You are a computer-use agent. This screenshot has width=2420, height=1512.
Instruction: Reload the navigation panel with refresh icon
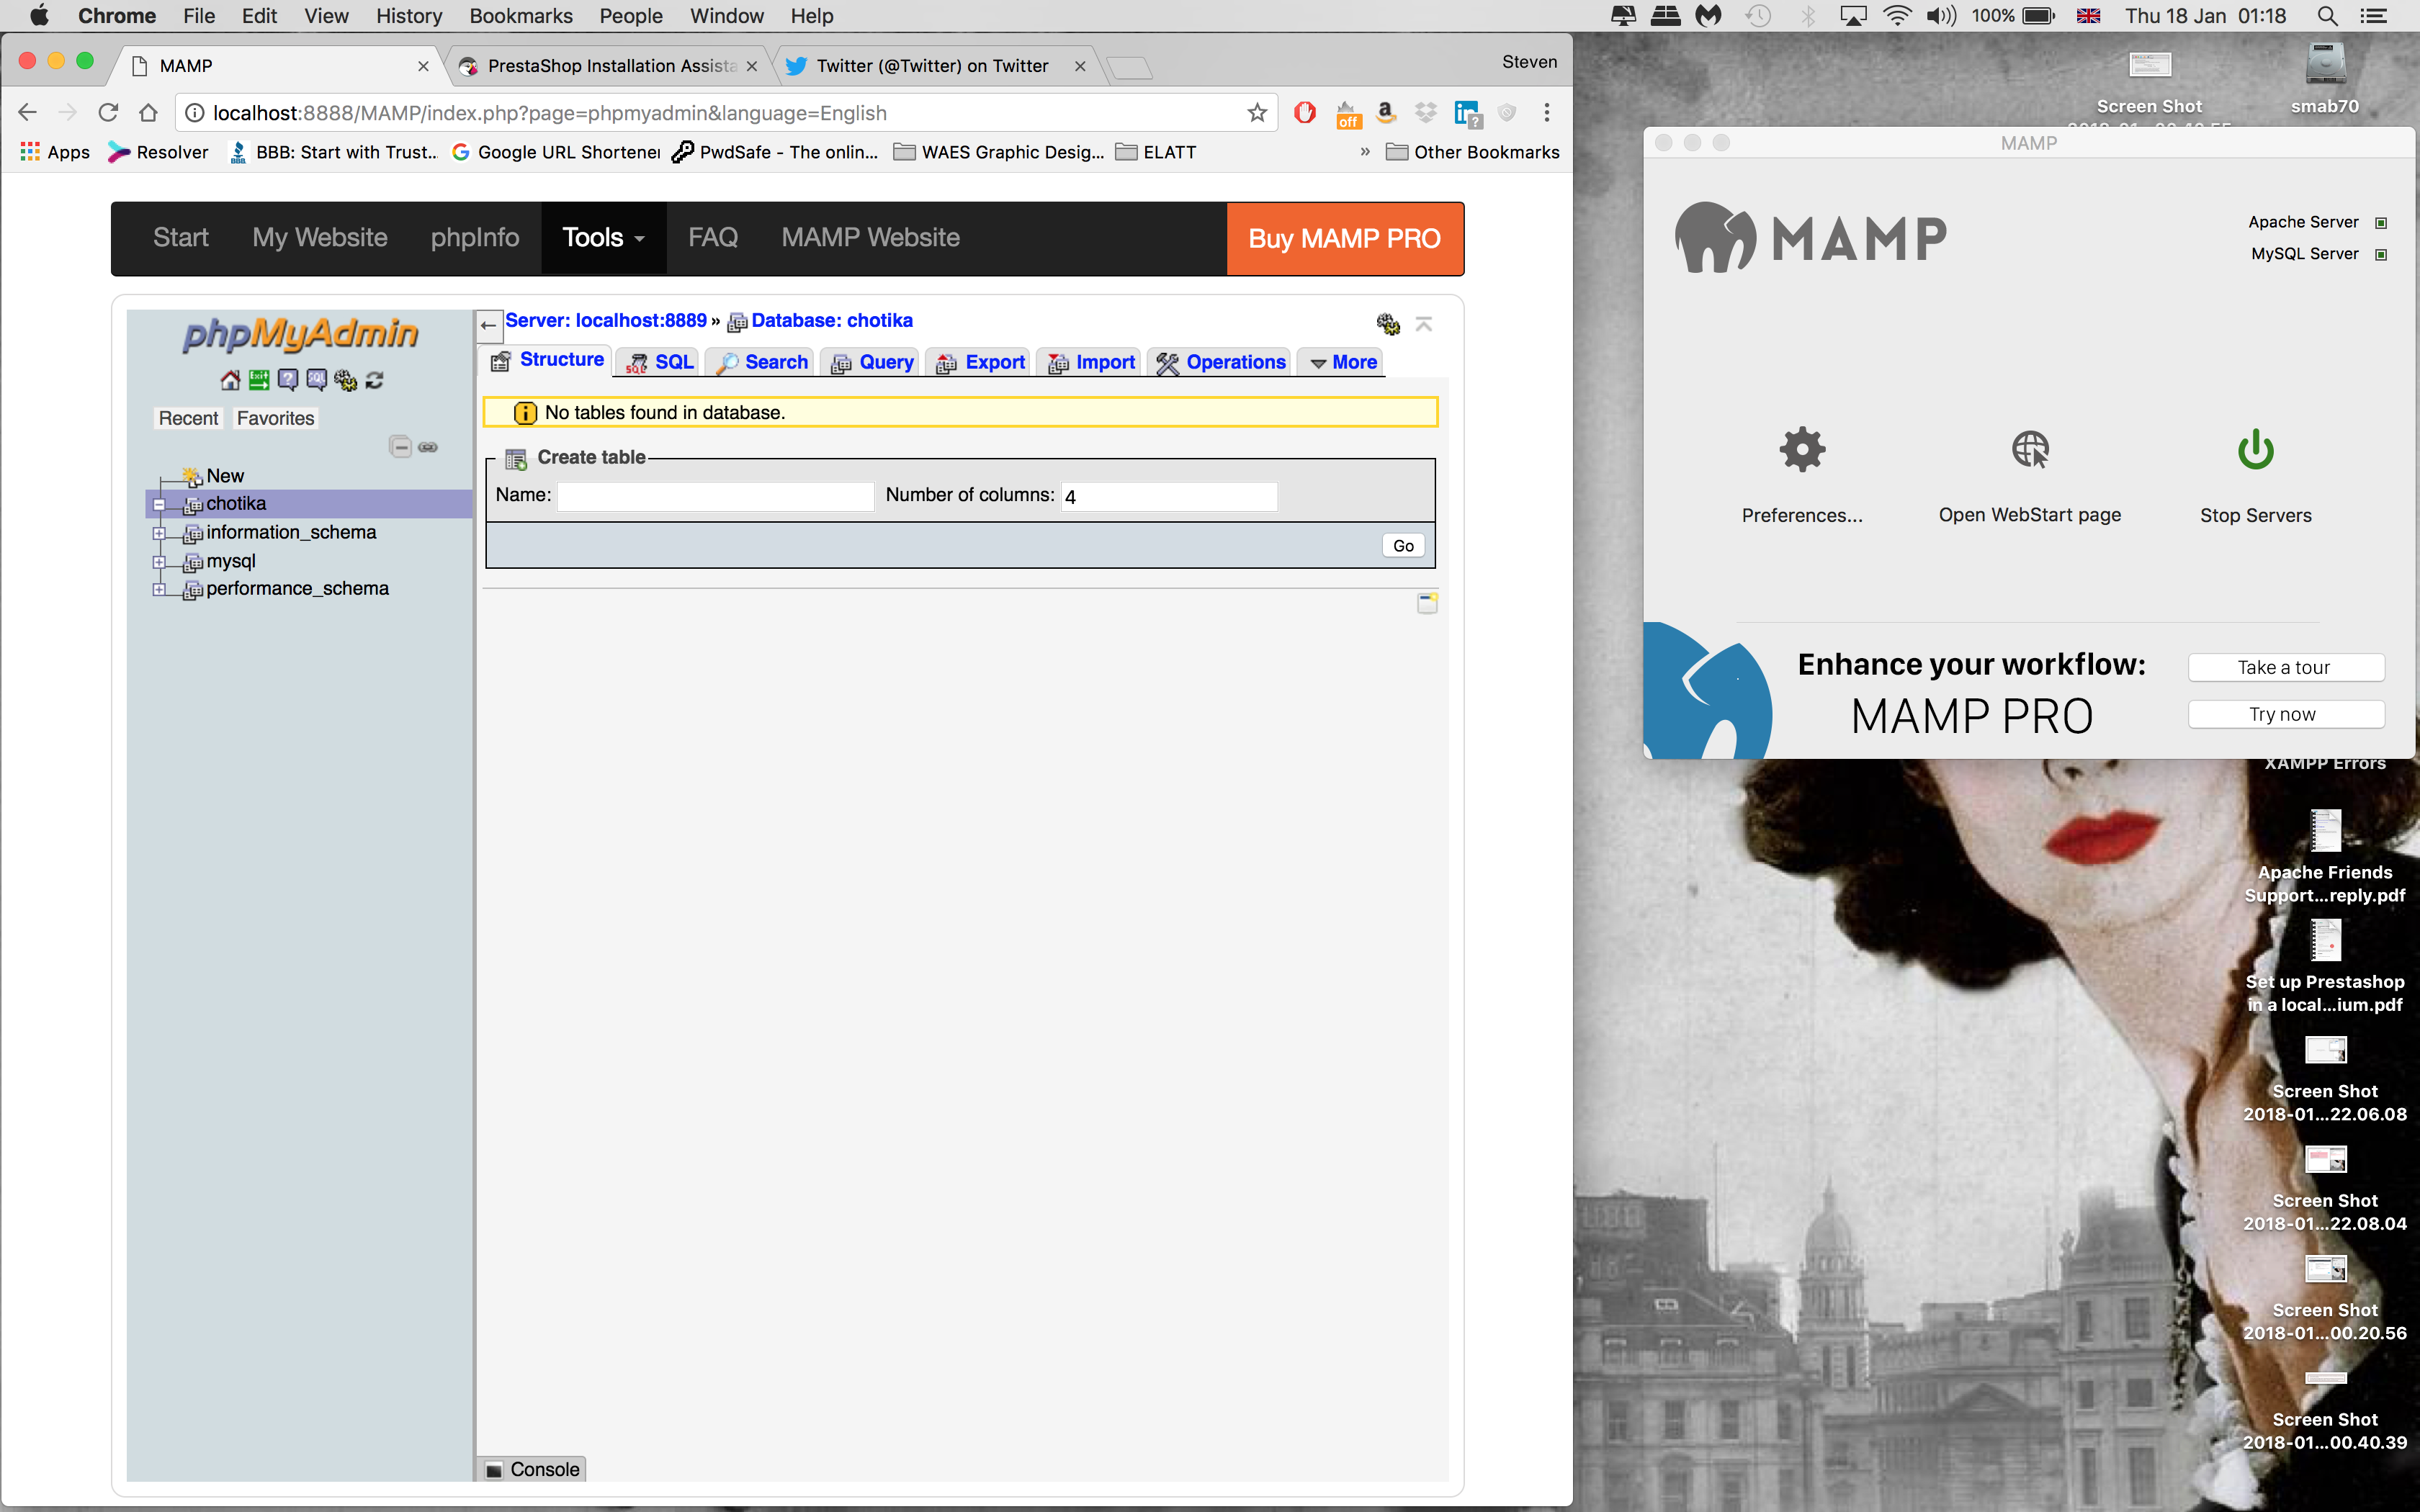click(375, 380)
